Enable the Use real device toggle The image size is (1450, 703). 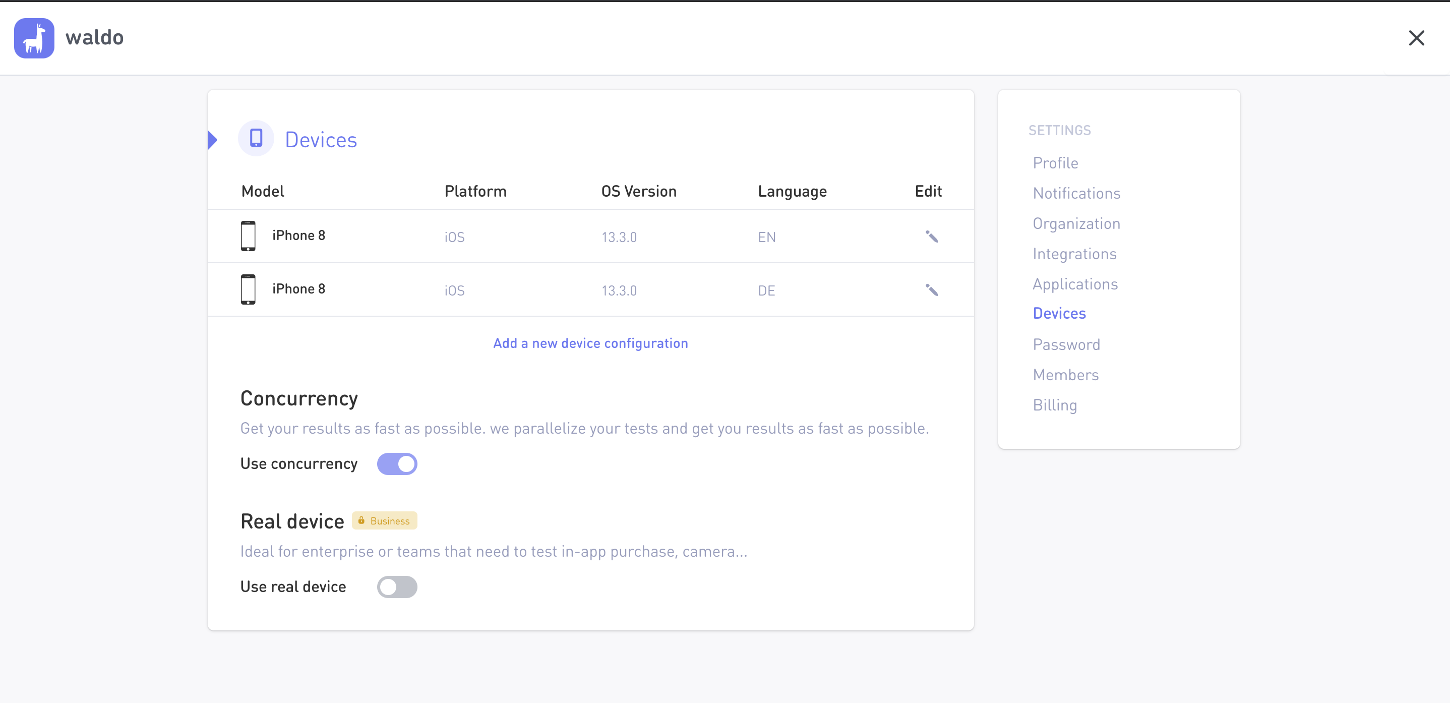(x=397, y=587)
